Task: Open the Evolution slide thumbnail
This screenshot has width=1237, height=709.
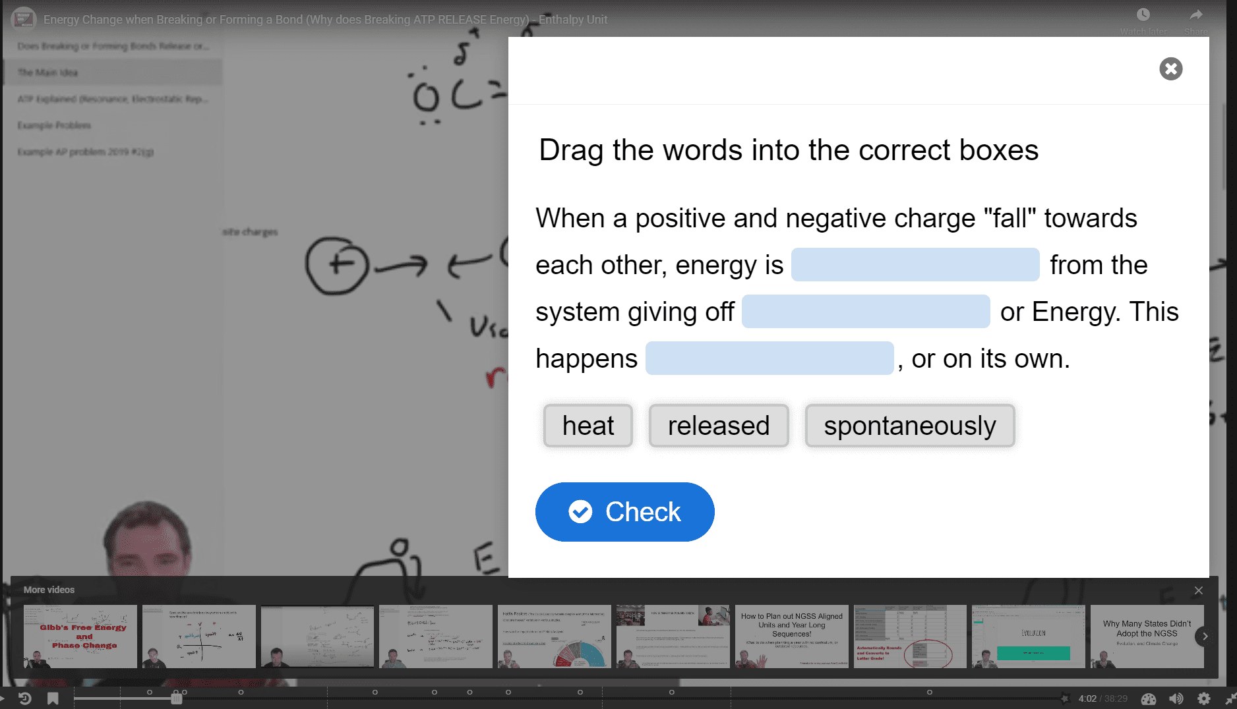Action: point(1029,637)
